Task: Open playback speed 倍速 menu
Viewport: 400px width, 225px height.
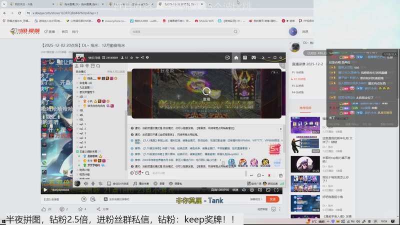Action: click(x=235, y=190)
